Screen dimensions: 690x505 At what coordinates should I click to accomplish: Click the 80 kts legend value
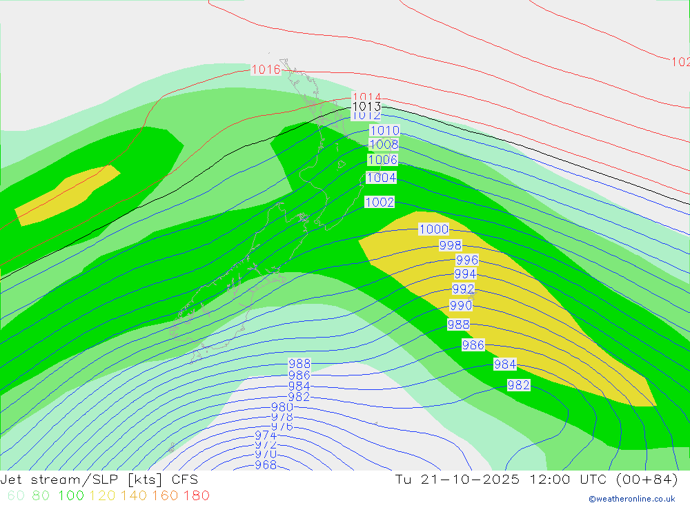(x=41, y=495)
